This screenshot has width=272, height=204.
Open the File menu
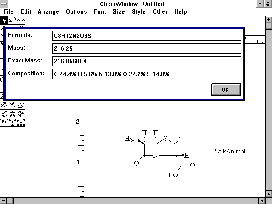click(x=8, y=11)
